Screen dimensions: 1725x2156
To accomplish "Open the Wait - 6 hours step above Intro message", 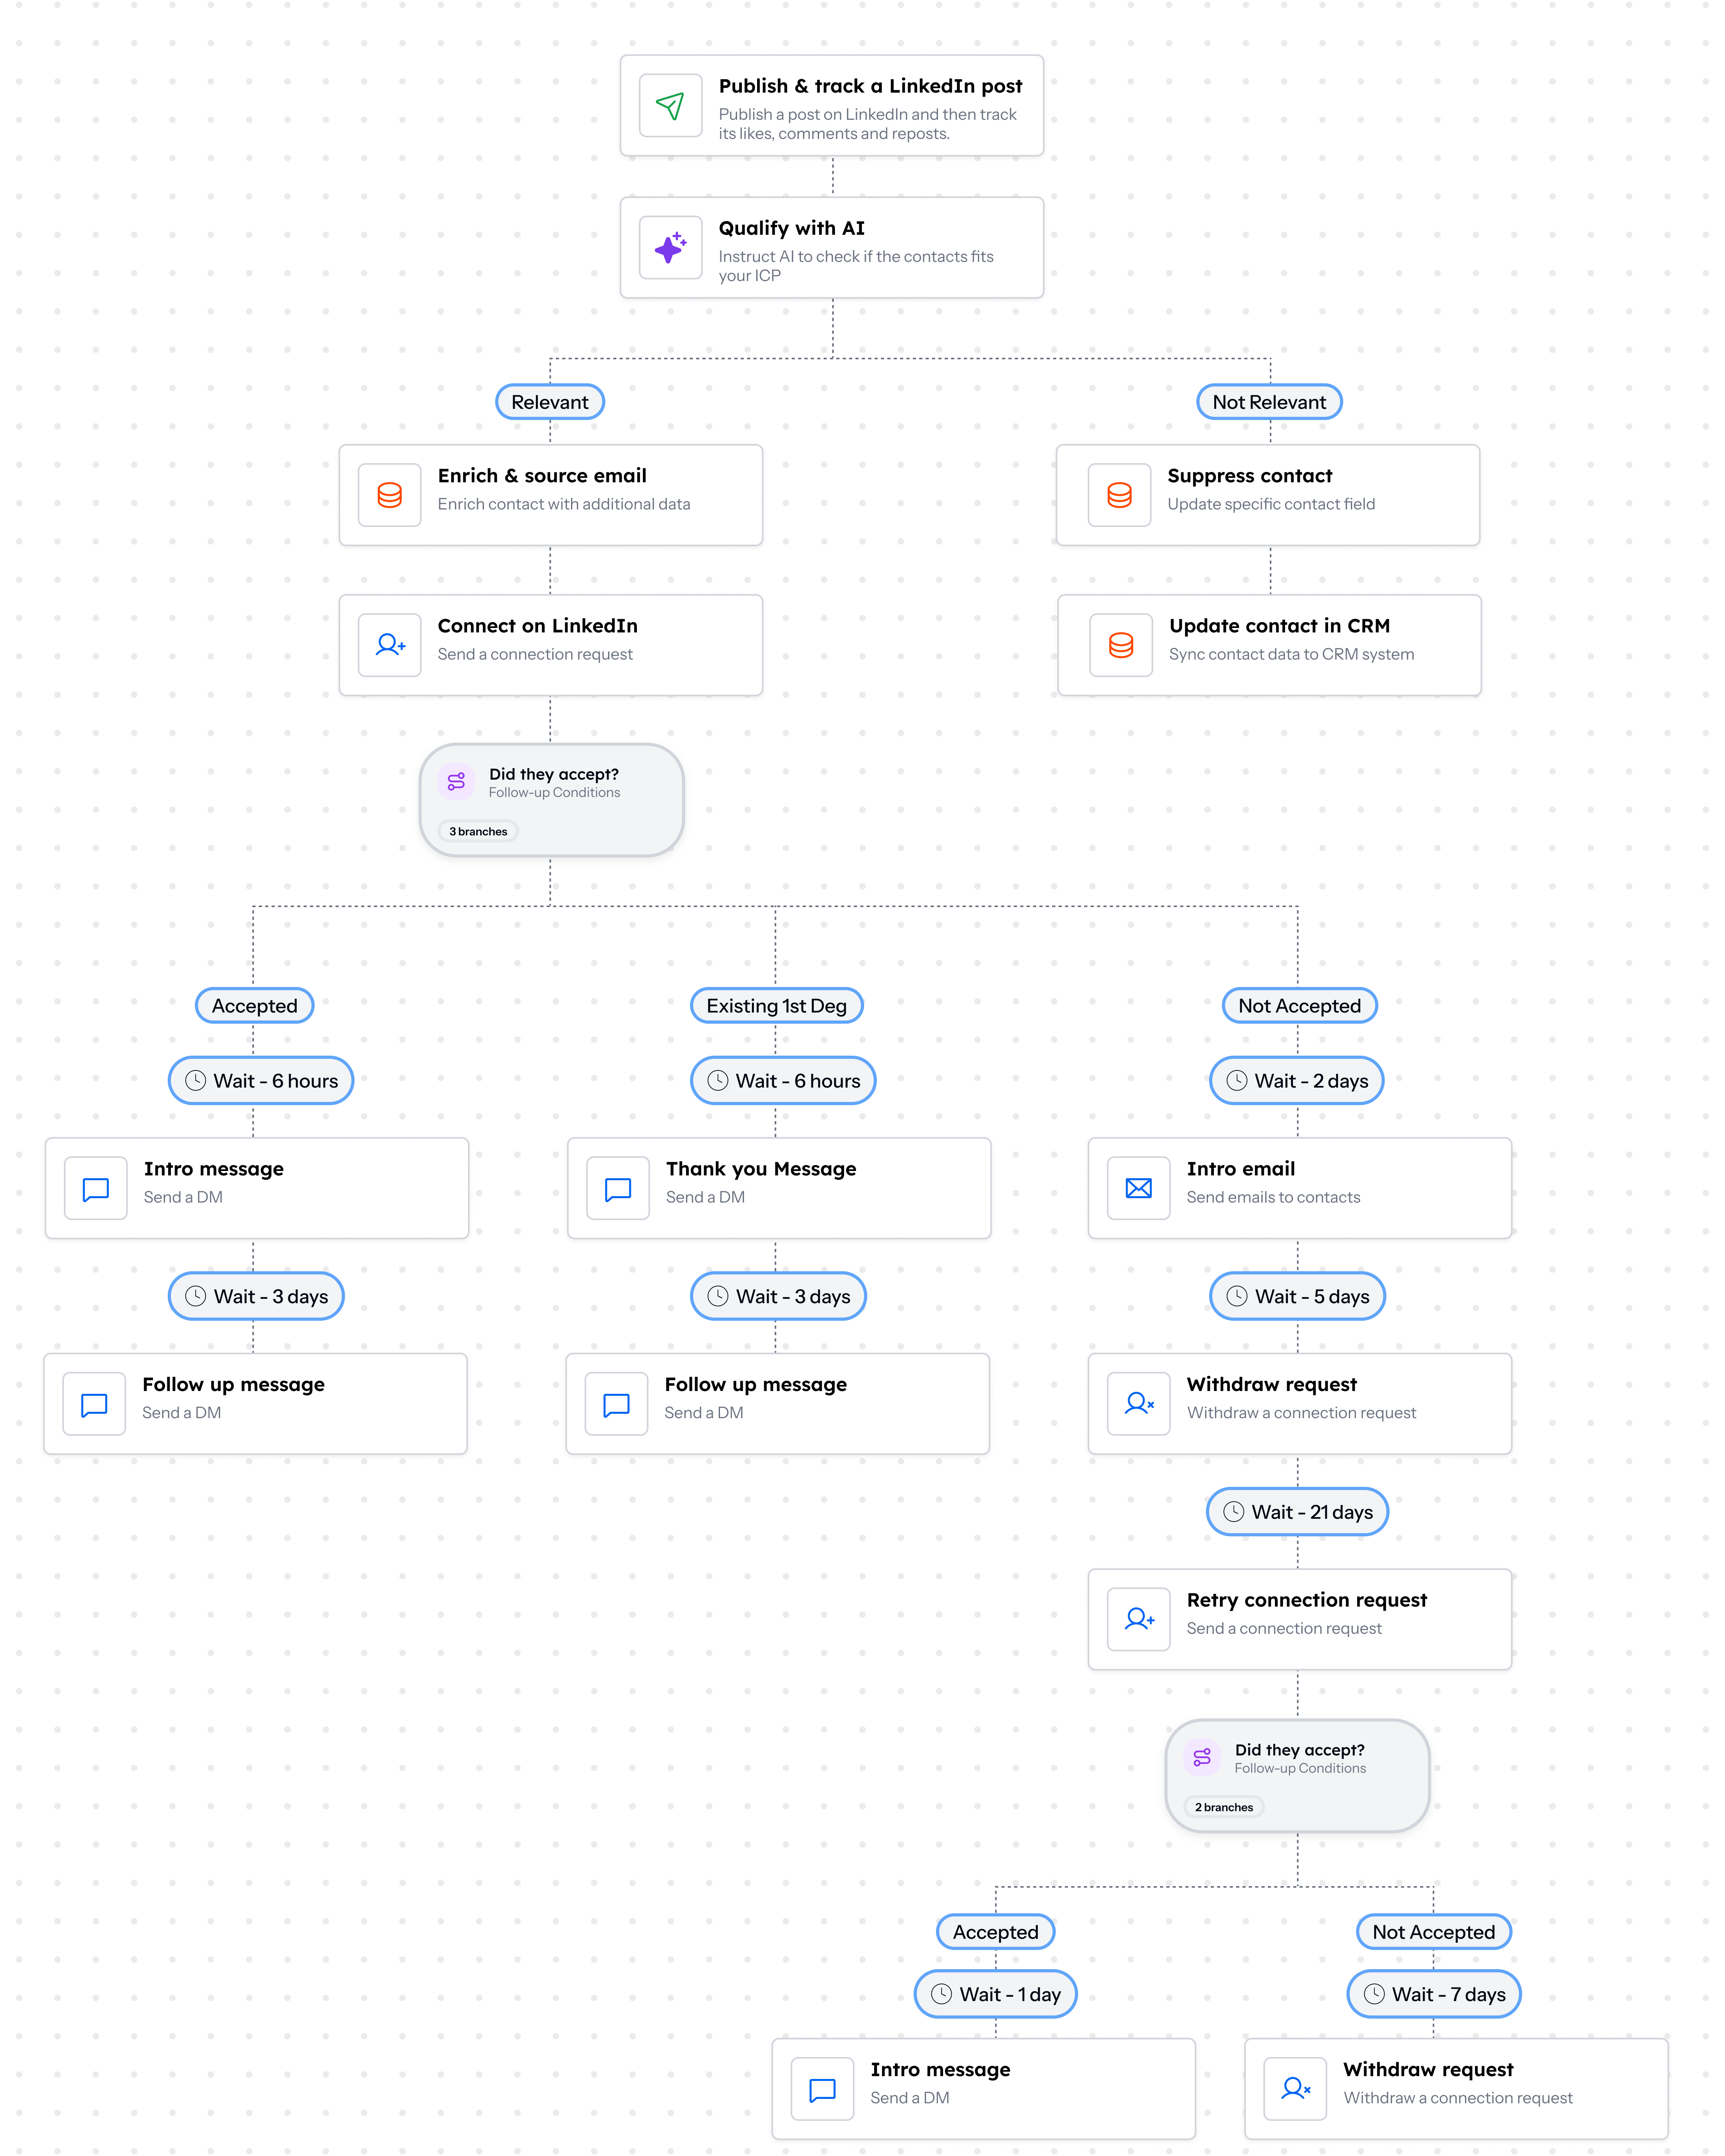I will (x=261, y=1081).
